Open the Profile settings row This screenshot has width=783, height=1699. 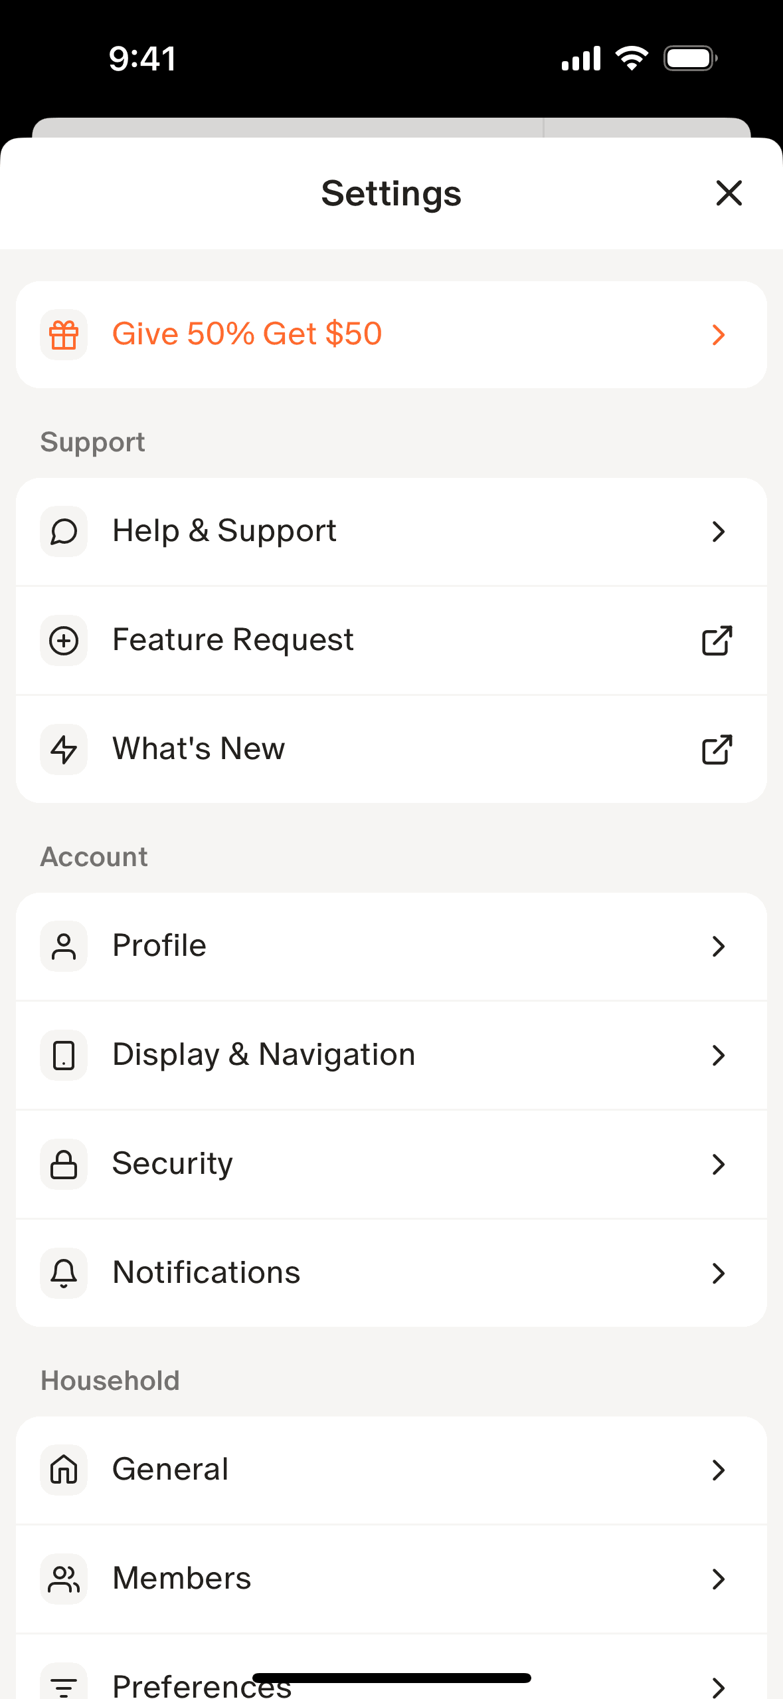tap(391, 947)
